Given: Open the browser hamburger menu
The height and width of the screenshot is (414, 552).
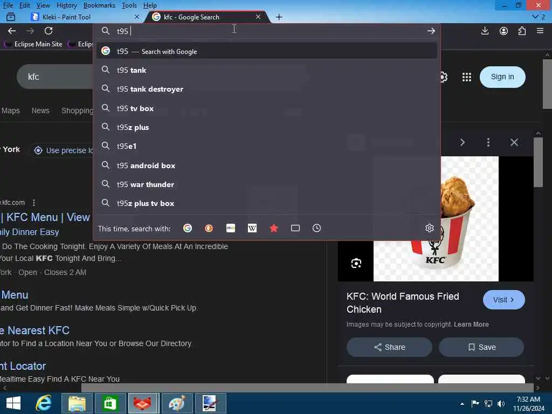Looking at the screenshot, I should coord(540,31).
